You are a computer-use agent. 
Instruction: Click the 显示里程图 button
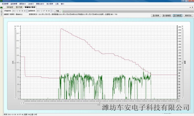167,15
